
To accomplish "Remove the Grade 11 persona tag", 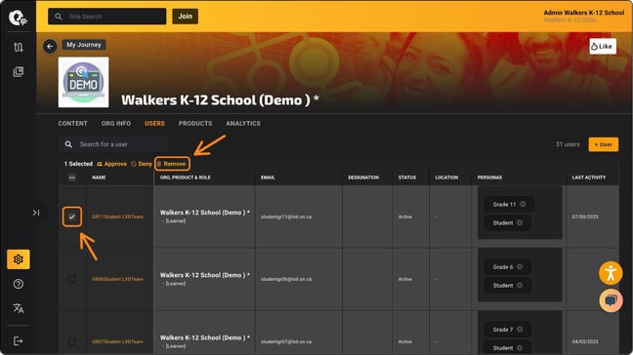I will coord(523,204).
